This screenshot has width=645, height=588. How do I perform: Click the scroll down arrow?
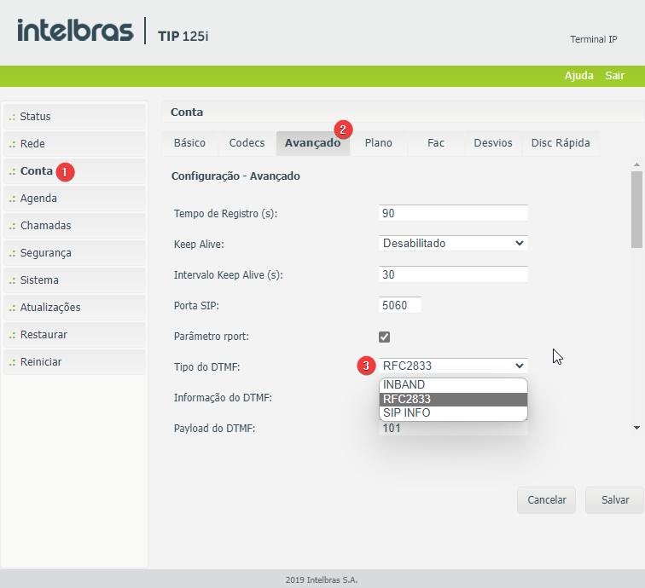point(636,428)
